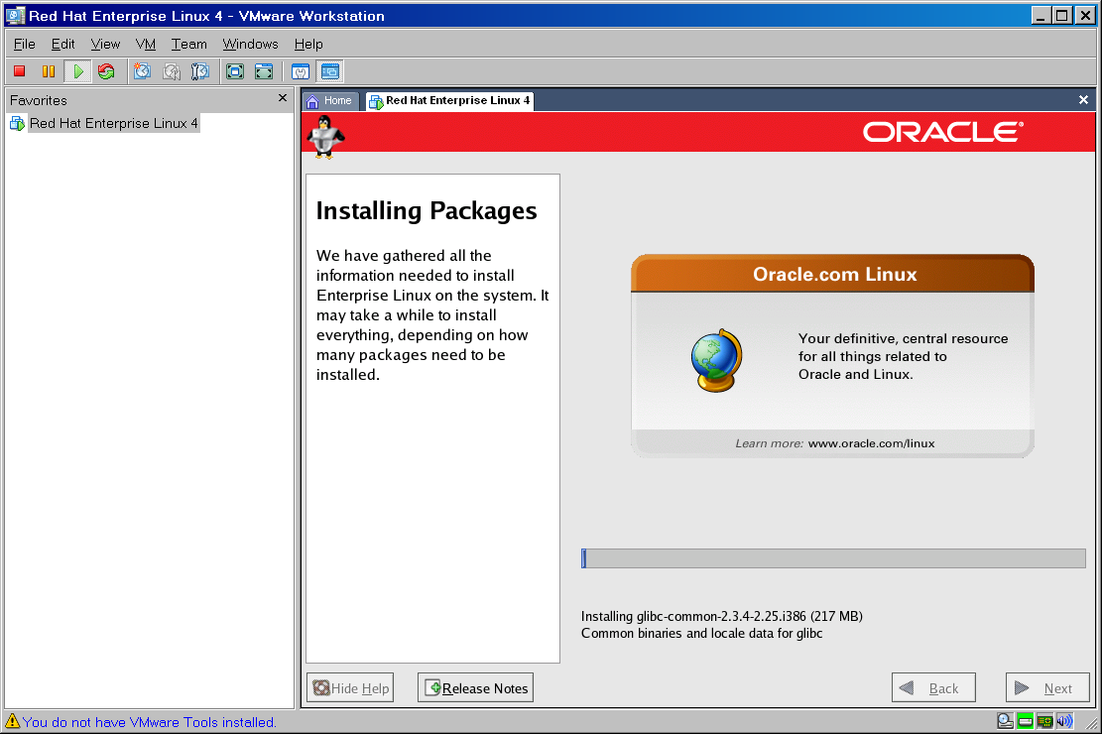This screenshot has height=734, width=1102.
Task: Click the penguin mascot in the installer banner
Action: click(x=326, y=137)
